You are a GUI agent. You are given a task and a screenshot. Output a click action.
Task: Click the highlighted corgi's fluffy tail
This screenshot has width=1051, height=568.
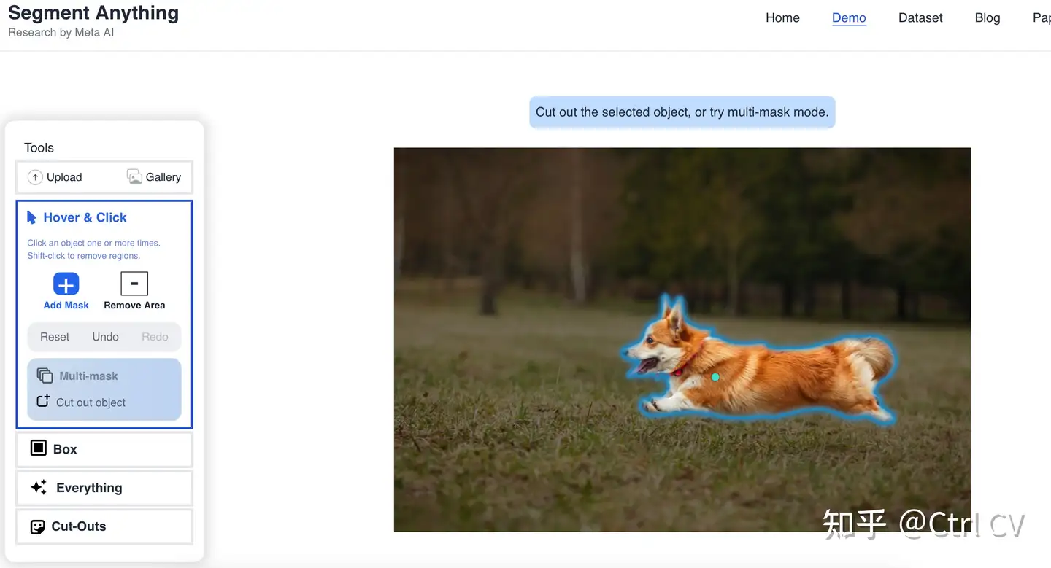(x=872, y=356)
